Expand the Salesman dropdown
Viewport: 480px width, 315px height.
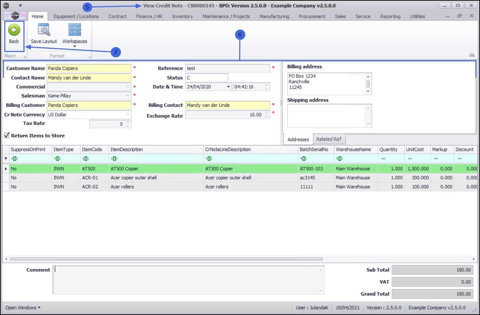click(x=128, y=96)
